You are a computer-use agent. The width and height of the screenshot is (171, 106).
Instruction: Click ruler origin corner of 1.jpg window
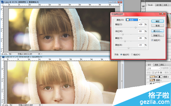tap(2, 5)
